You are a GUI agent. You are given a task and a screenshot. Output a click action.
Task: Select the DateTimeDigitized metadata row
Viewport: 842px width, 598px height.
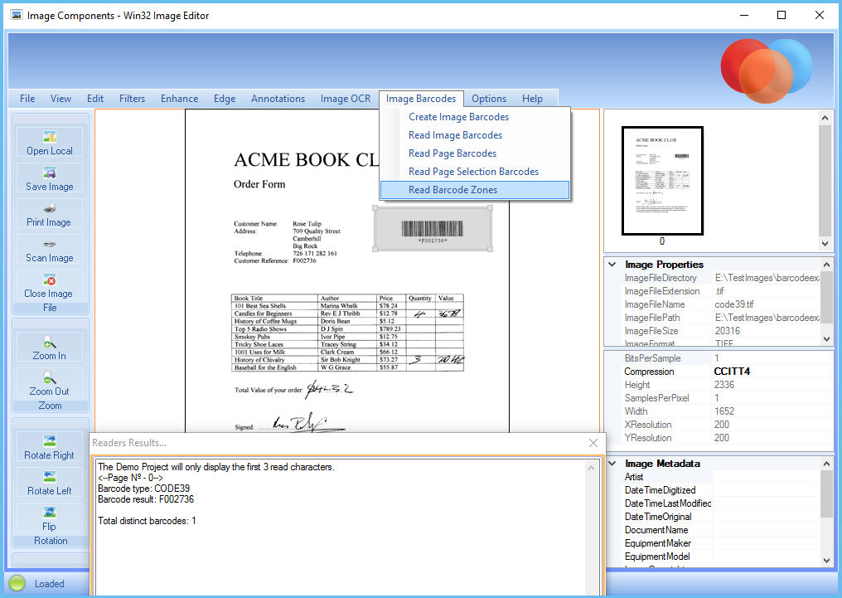tap(721, 490)
